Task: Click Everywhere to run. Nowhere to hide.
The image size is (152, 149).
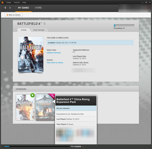Action: pyautogui.click(x=70, y=114)
